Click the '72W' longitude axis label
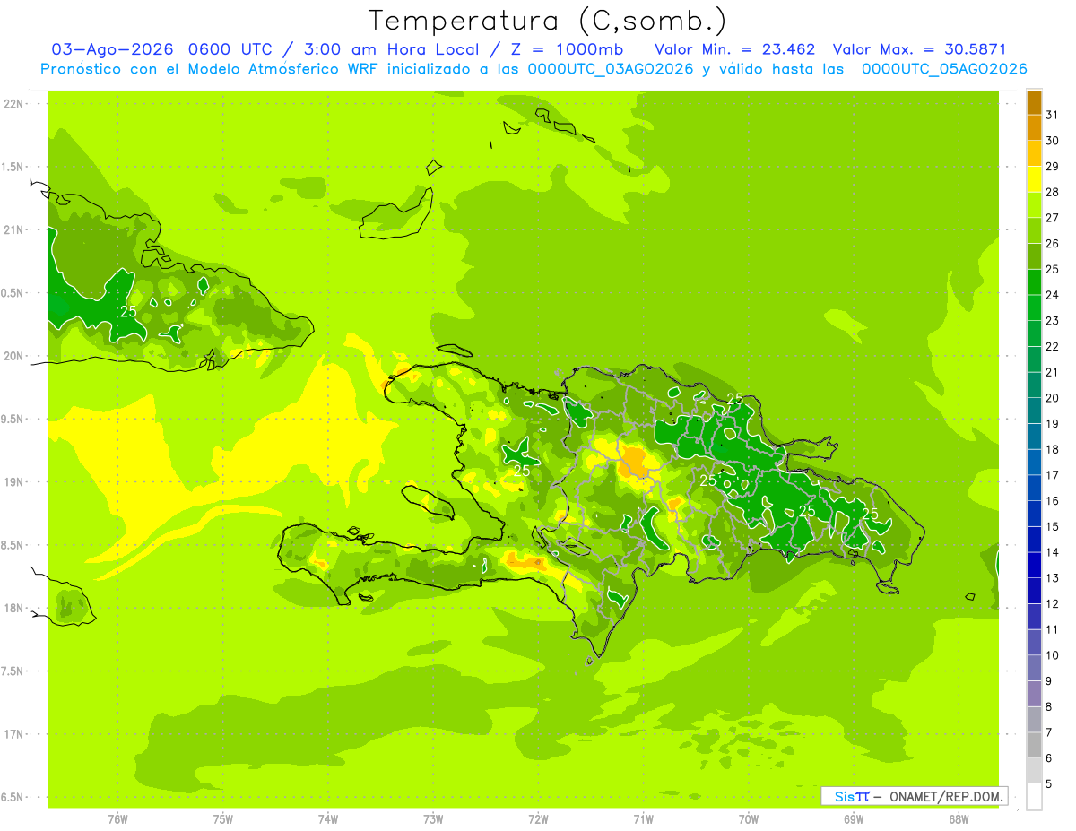Image resolution: width=1076 pixels, height=831 pixels. (538, 819)
